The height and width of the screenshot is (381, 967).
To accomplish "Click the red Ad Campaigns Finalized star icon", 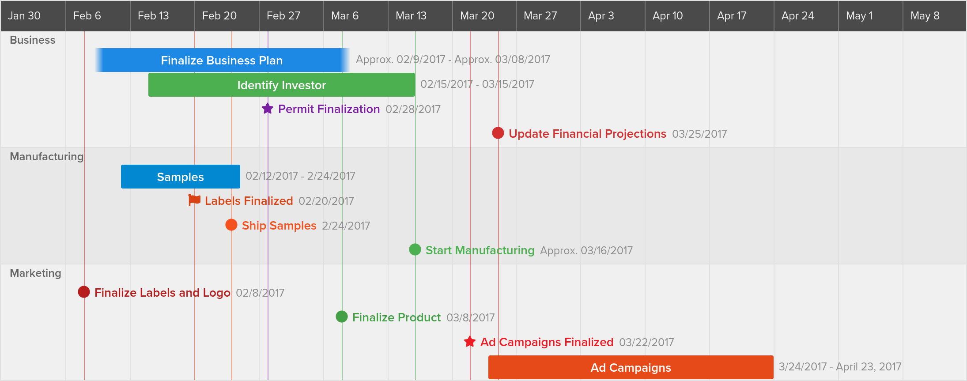I will 470,342.
